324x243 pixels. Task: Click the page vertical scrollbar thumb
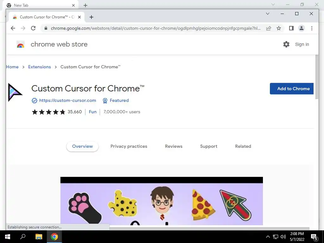click(317, 77)
